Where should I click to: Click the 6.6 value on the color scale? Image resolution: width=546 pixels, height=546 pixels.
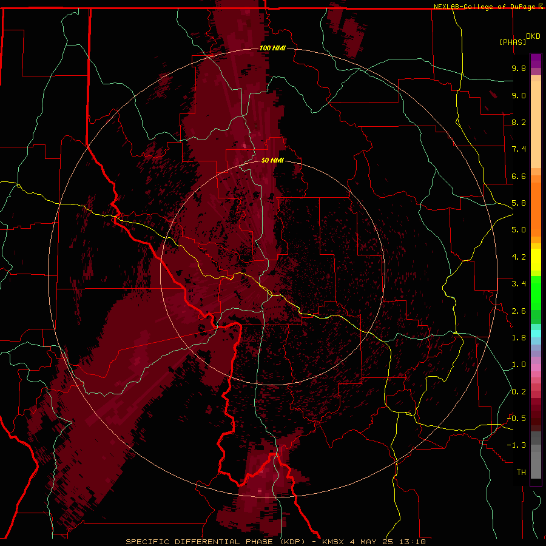tap(519, 176)
